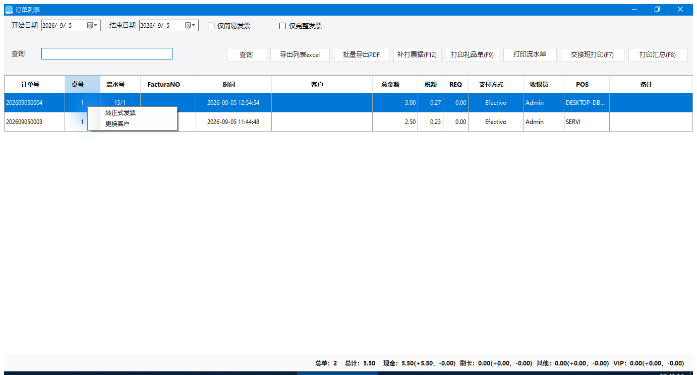Click the 查询 search input field
This screenshot has width=697, height=375.
click(107, 53)
